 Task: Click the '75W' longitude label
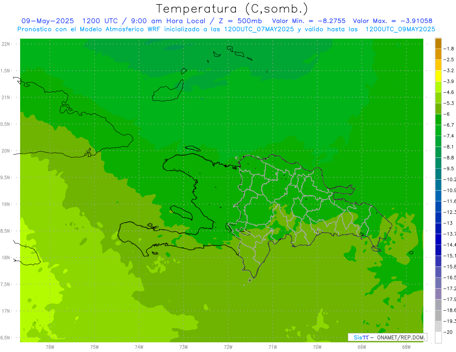(x=95, y=347)
